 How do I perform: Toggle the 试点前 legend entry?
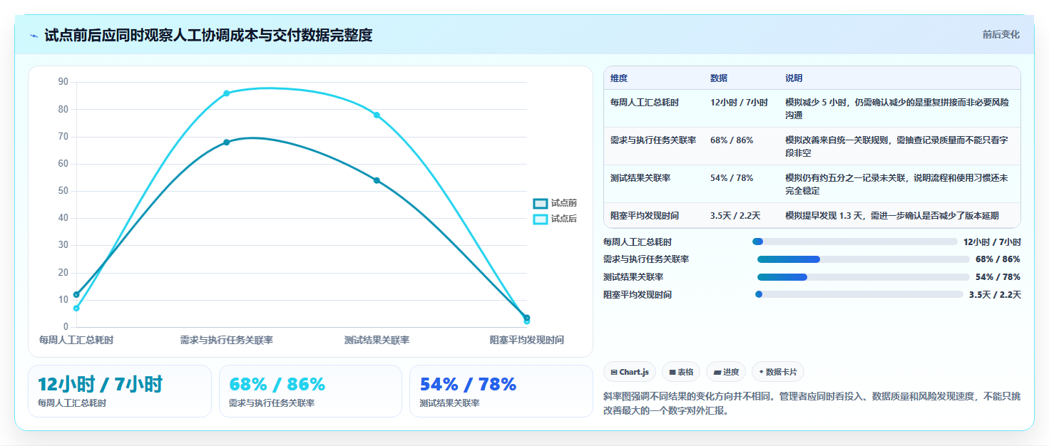(x=555, y=203)
